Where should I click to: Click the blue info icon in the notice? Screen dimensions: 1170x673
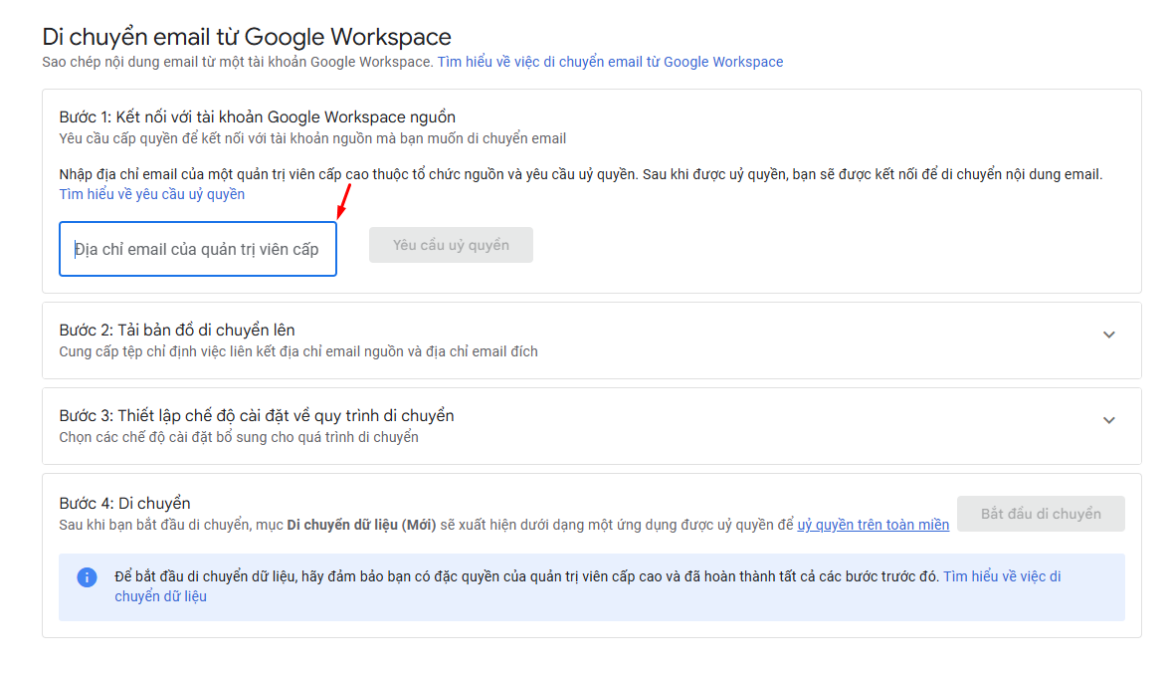pyautogui.click(x=87, y=577)
